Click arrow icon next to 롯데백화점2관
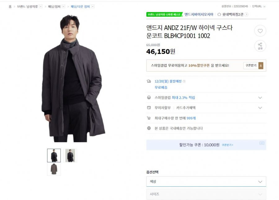This screenshot has width=279, height=200. pos(246,14)
